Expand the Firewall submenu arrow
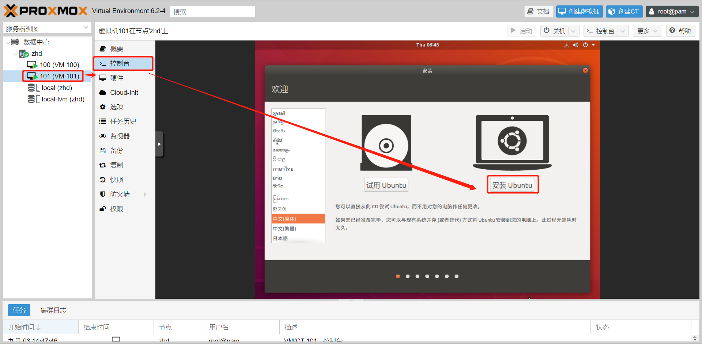 (x=145, y=194)
